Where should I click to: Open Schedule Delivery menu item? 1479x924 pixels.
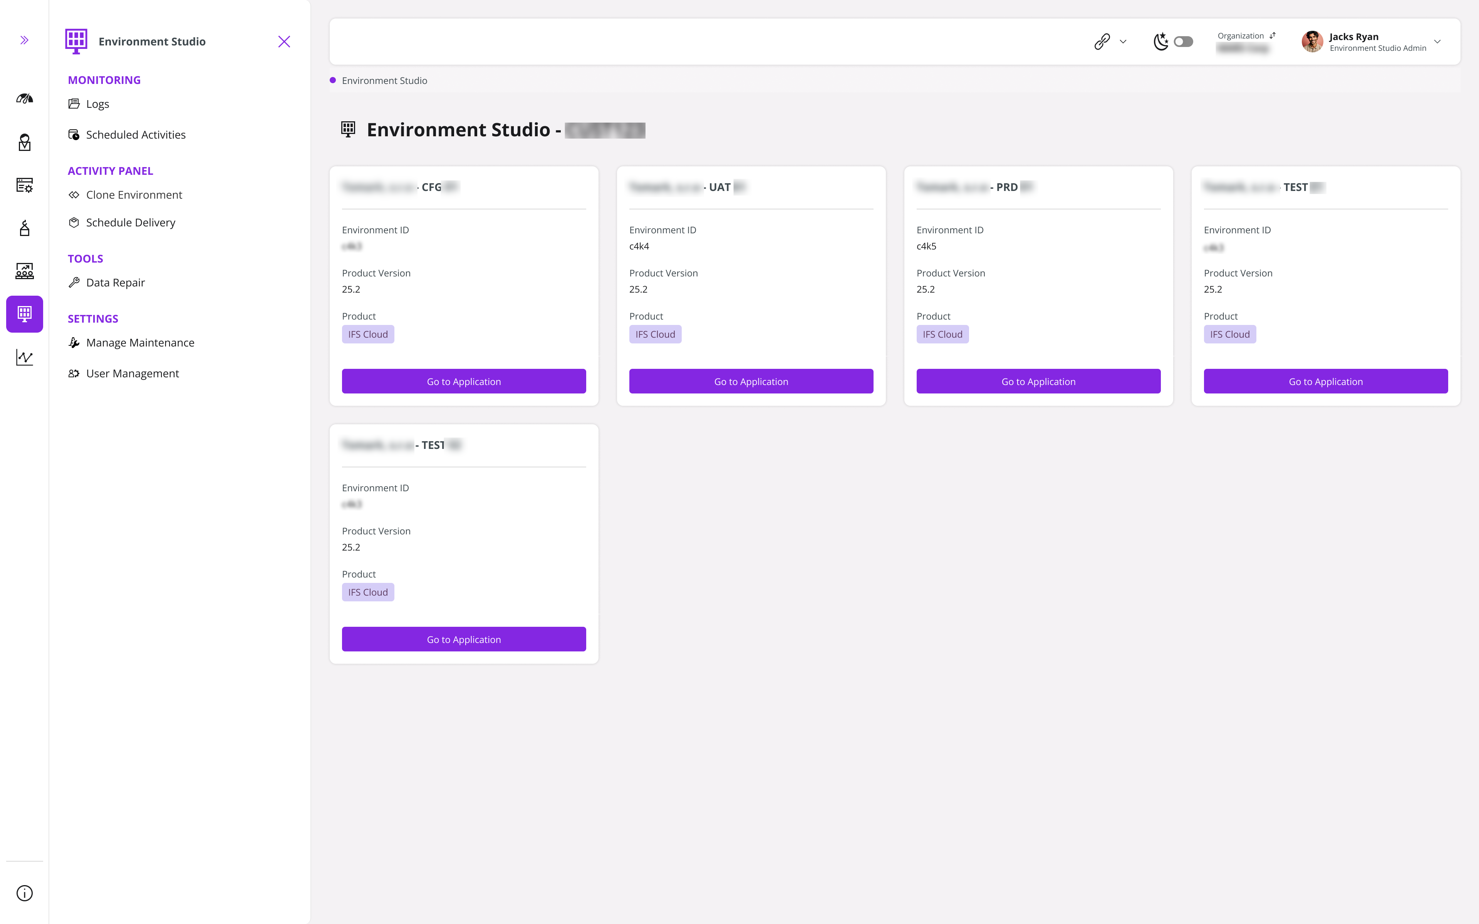coord(130,223)
